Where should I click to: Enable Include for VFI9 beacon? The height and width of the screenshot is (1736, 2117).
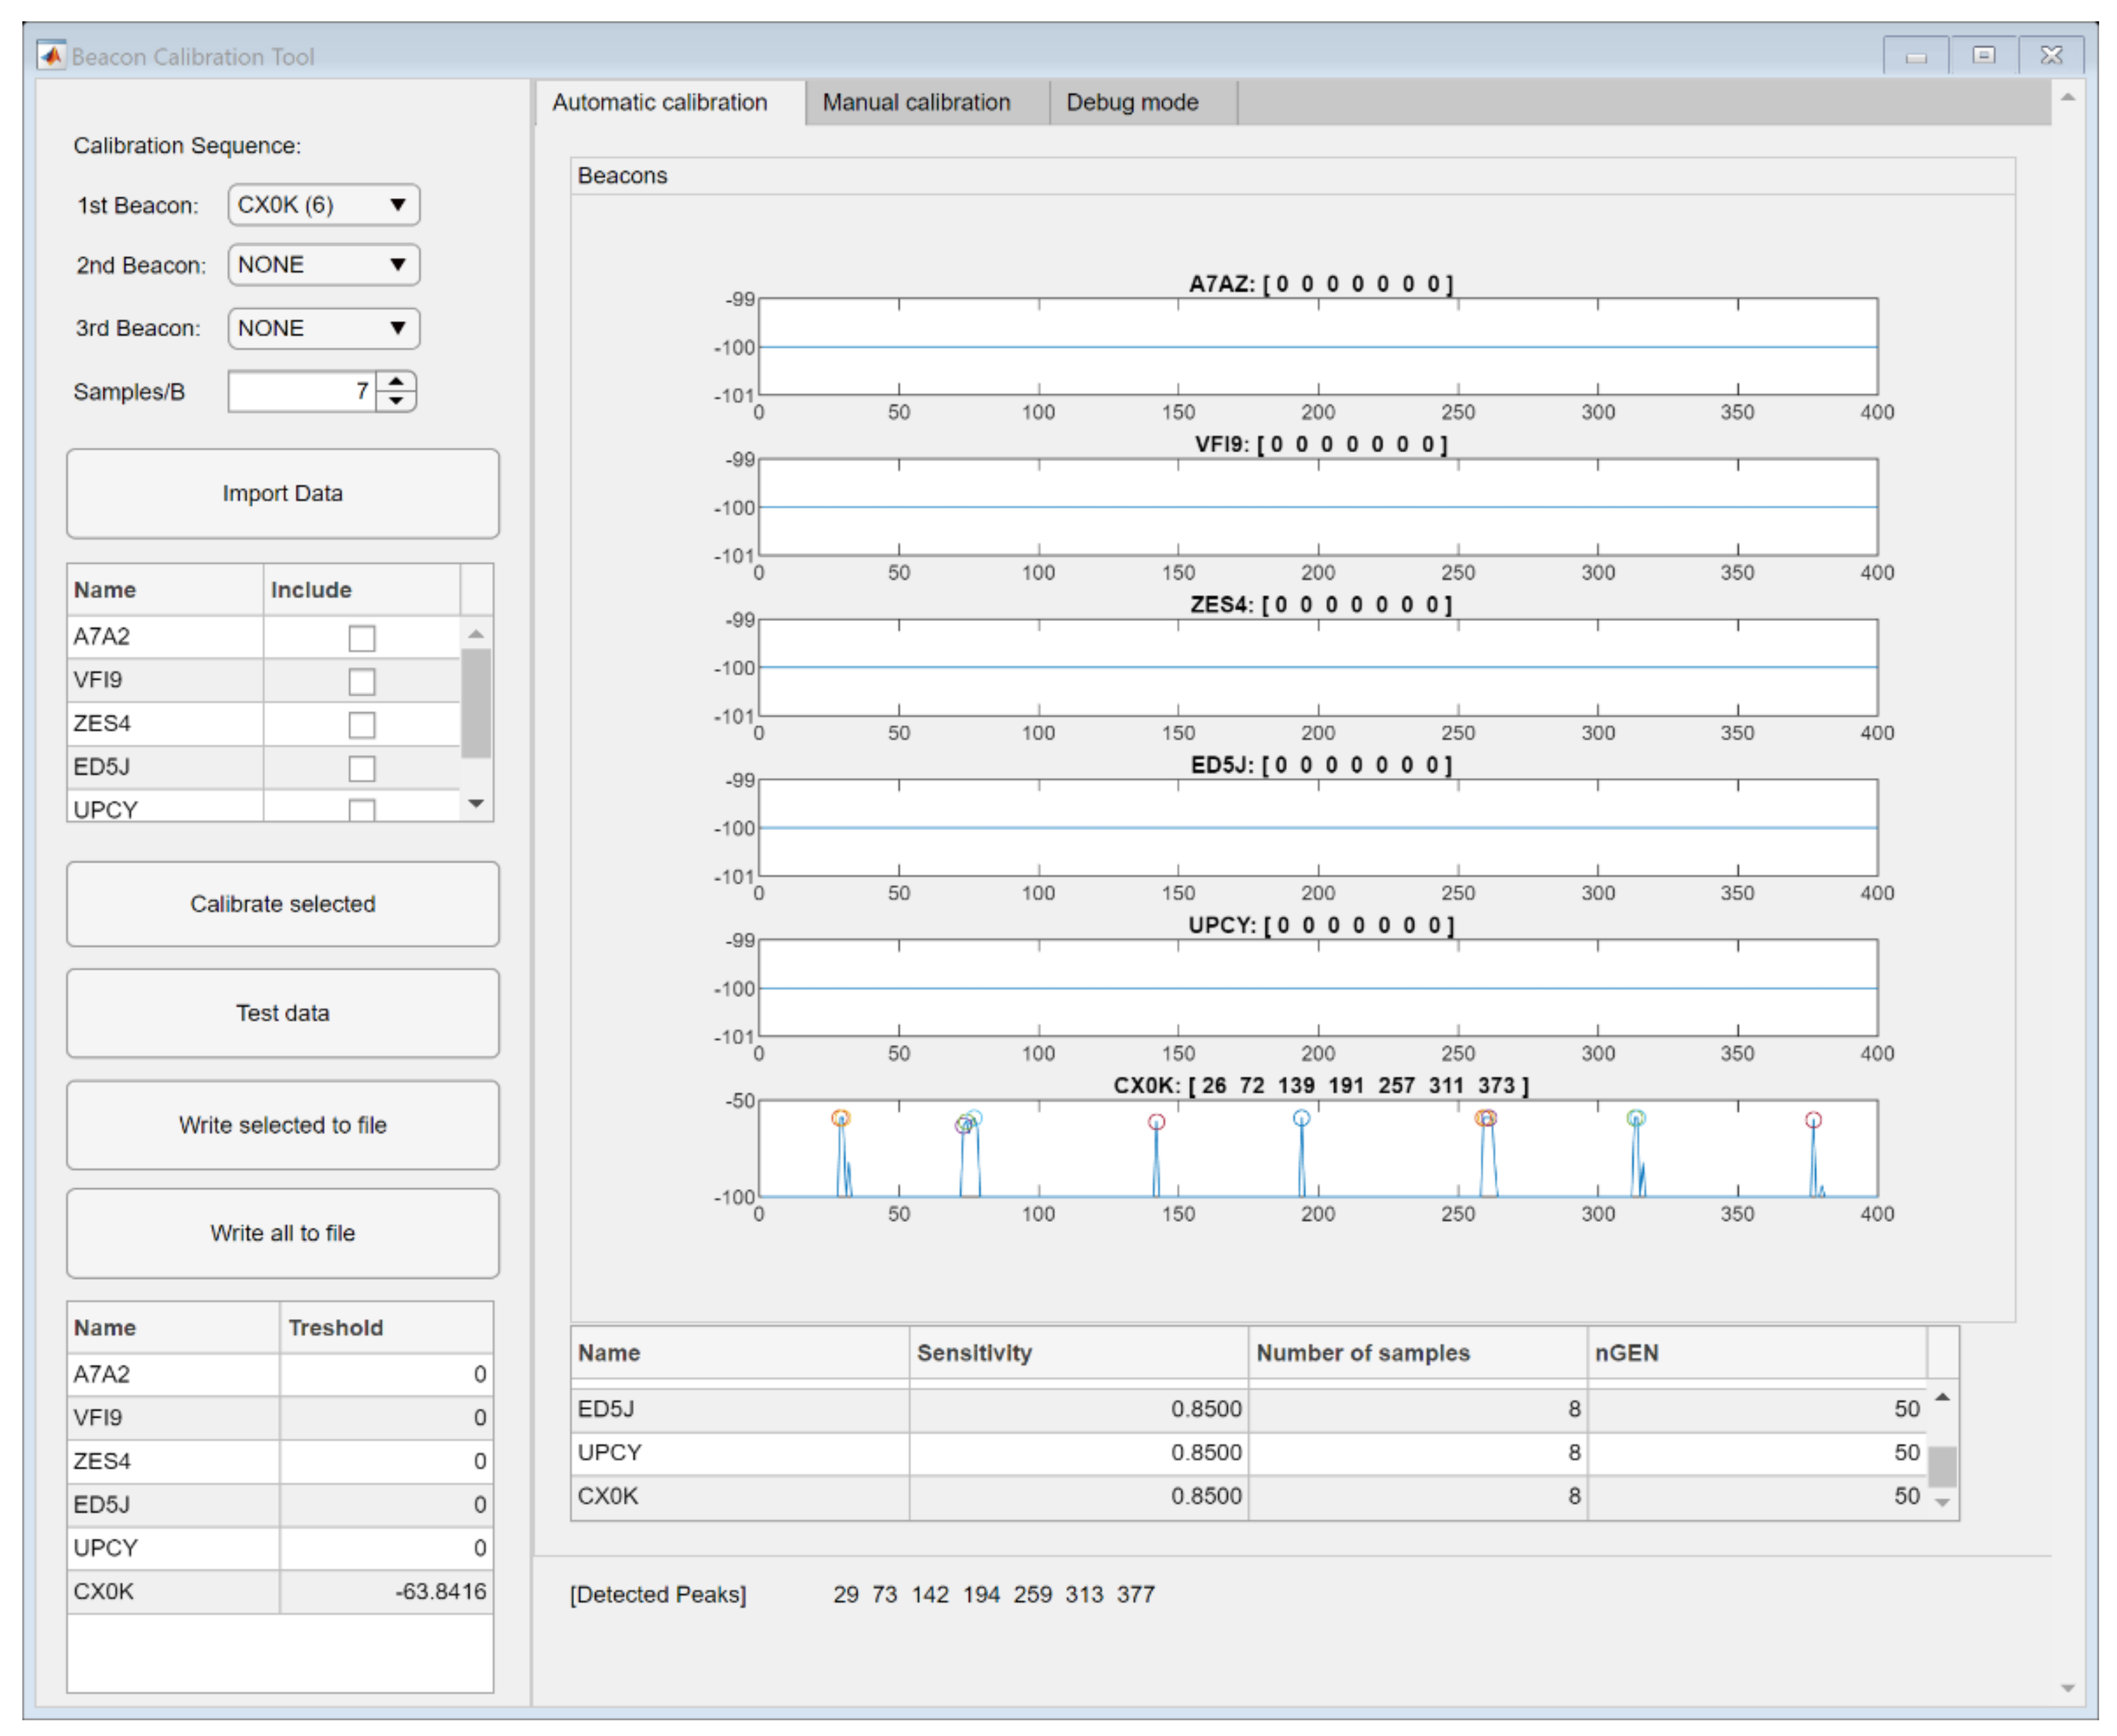(x=361, y=681)
